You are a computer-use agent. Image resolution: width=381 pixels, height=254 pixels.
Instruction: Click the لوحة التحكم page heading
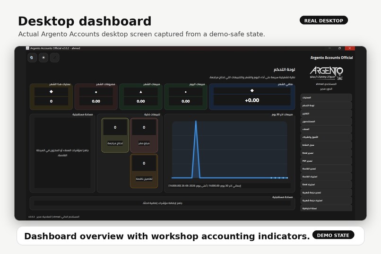click(284, 70)
